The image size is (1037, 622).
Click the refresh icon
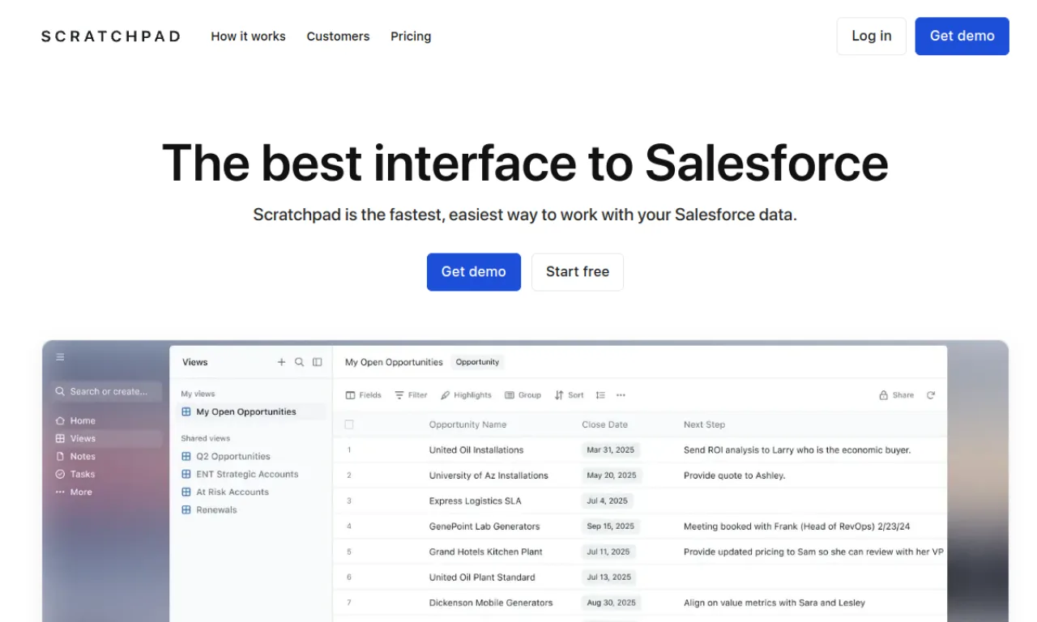coord(931,395)
